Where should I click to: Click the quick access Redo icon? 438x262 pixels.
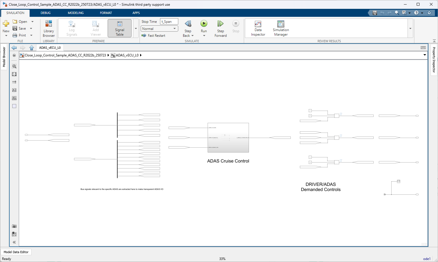point(389,13)
